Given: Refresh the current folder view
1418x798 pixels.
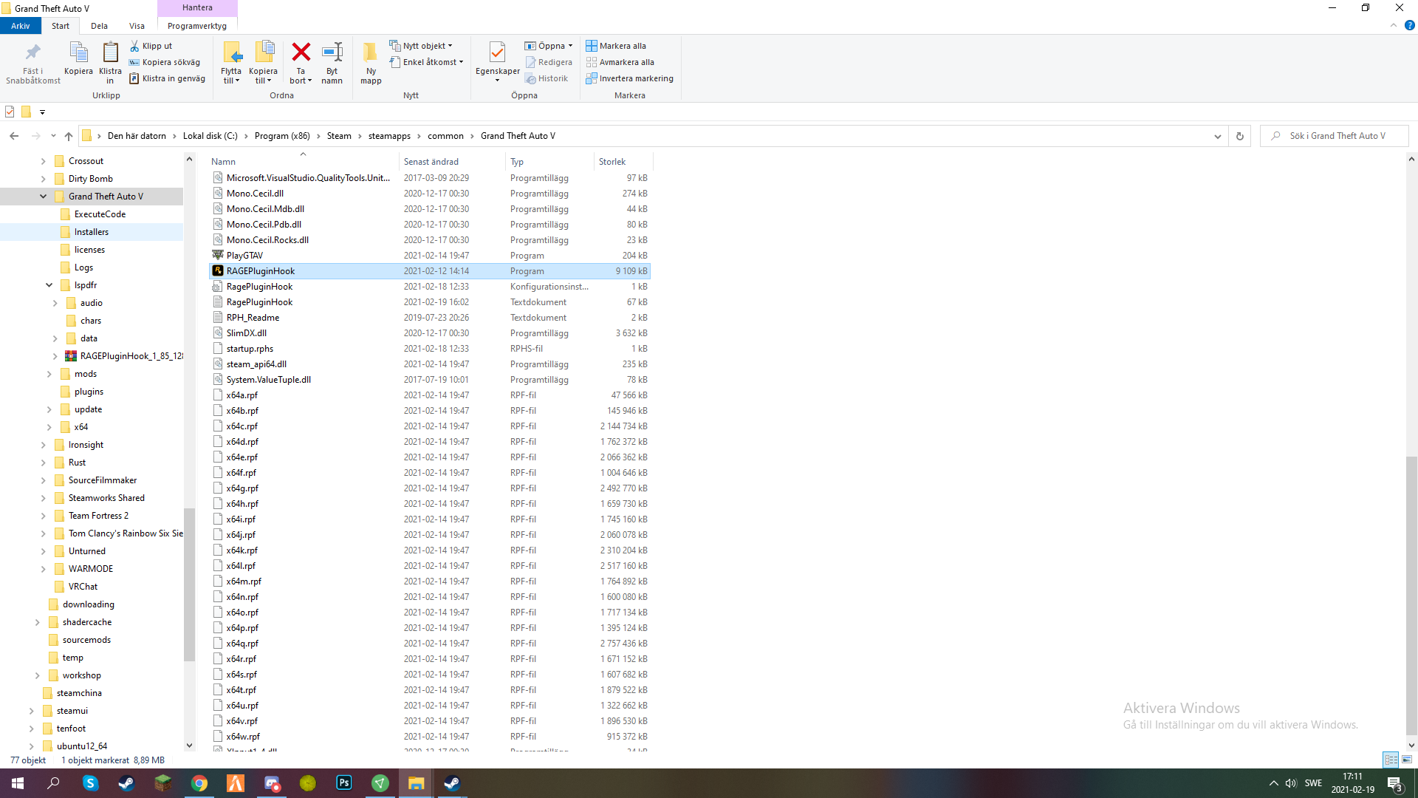Looking at the screenshot, I should [x=1240, y=136].
